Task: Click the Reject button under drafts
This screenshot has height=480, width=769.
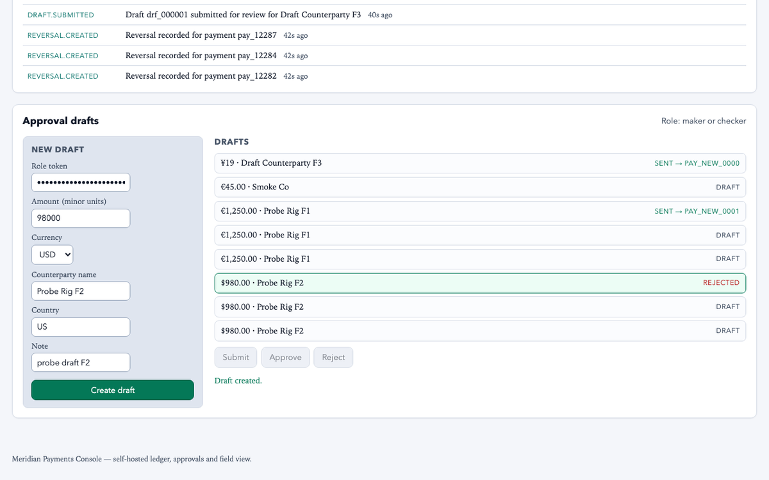Action: tap(333, 357)
